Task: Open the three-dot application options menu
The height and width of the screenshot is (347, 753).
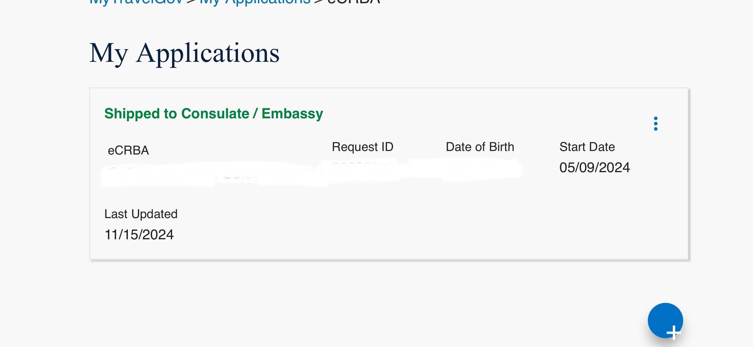Action: 655,124
